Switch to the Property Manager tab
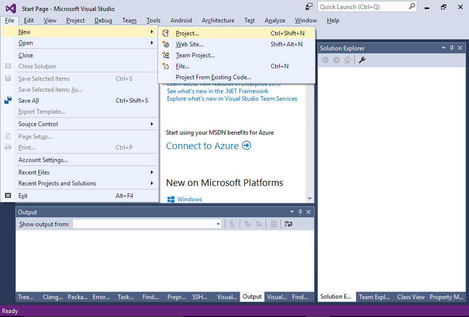 tap(446, 297)
